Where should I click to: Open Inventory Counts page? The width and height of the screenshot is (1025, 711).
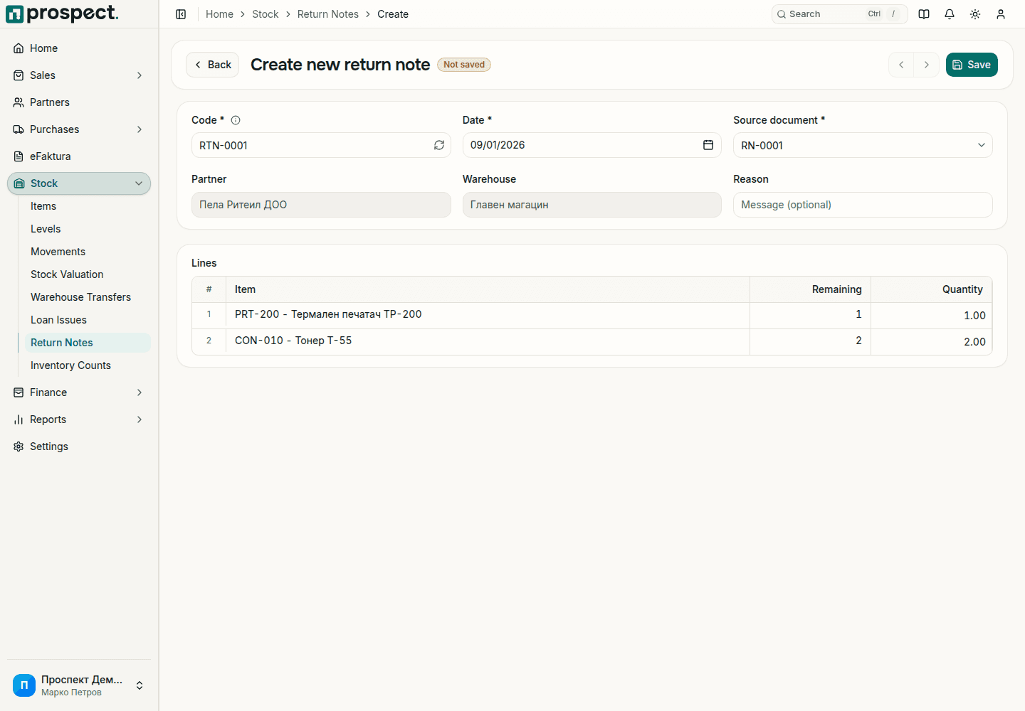click(88, 365)
